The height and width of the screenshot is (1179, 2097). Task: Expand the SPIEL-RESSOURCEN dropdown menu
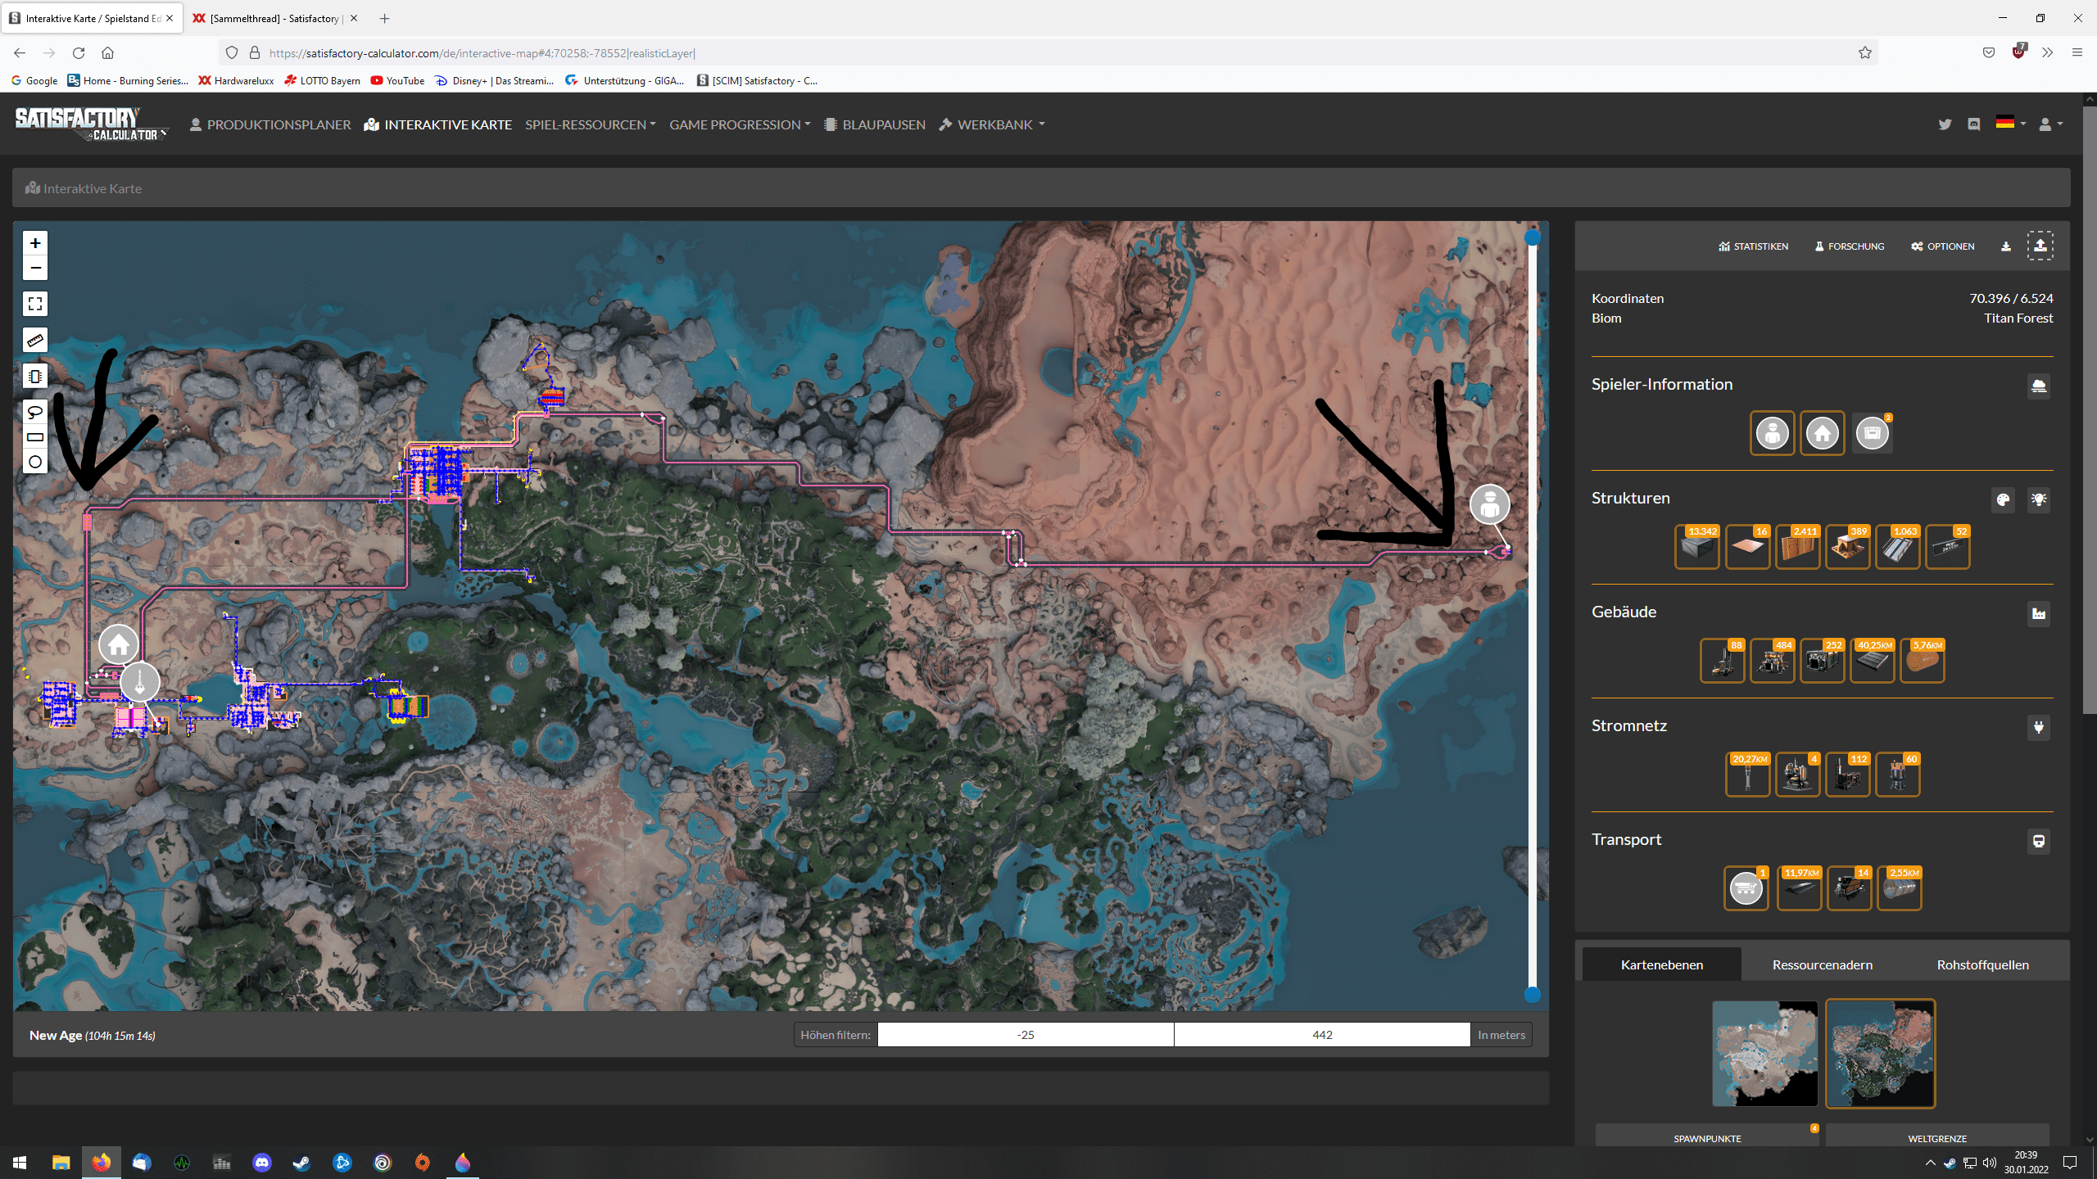tap(590, 124)
